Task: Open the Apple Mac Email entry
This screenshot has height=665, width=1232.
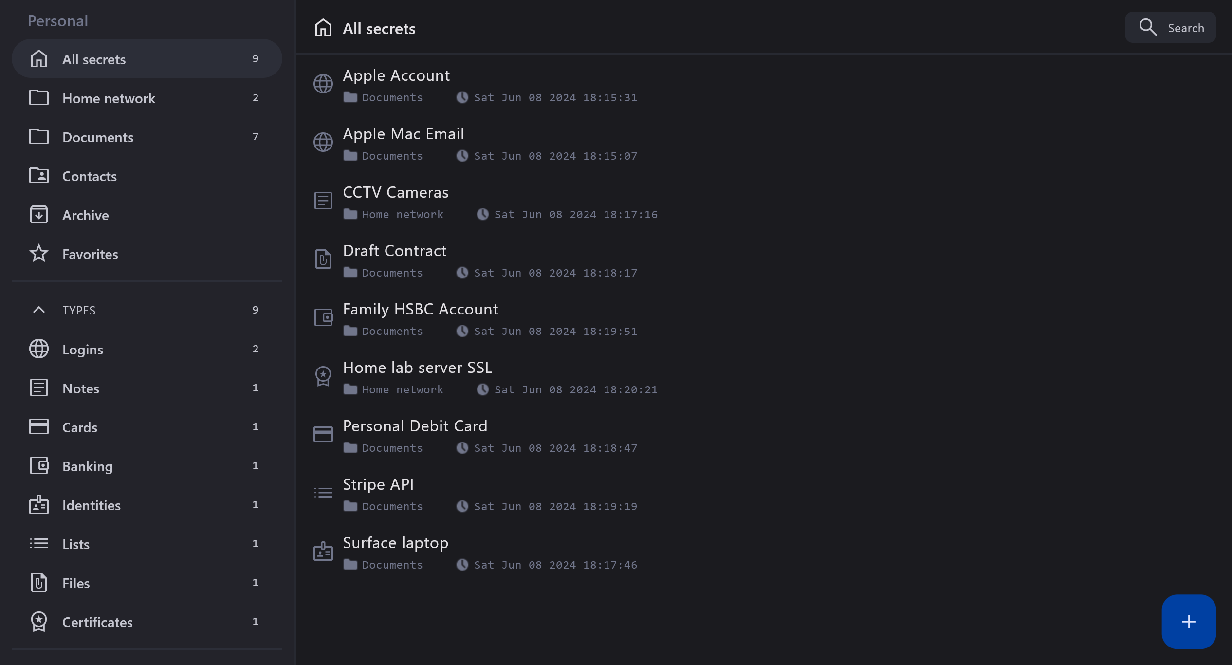Action: pyautogui.click(x=403, y=134)
